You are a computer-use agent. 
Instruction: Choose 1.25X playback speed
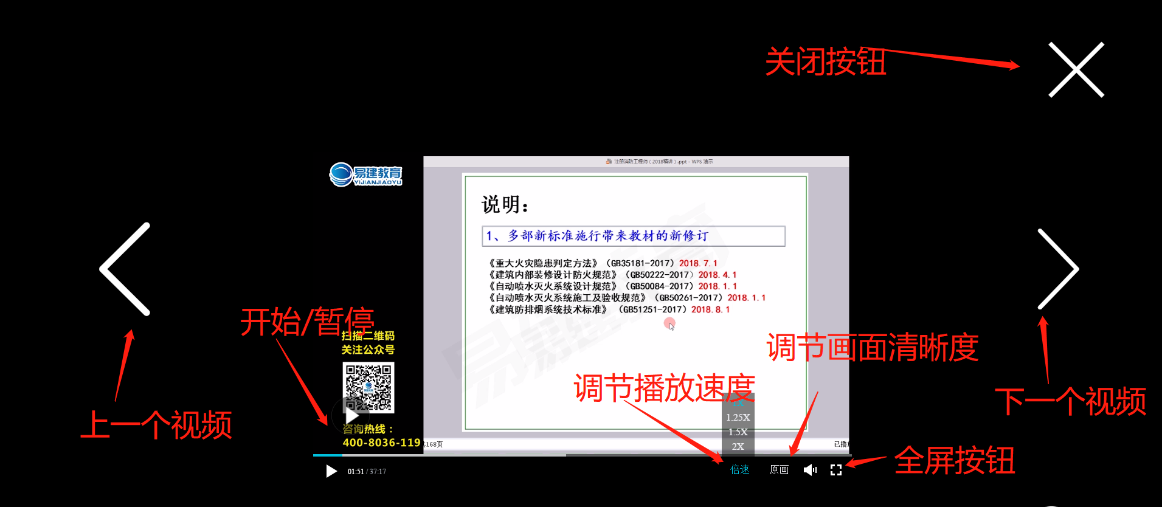tap(738, 418)
